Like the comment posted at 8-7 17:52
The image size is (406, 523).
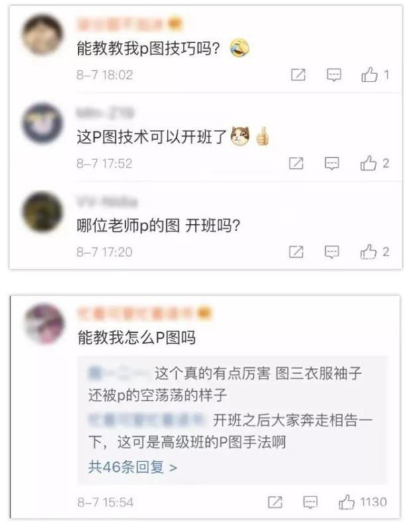pyautogui.click(x=368, y=163)
